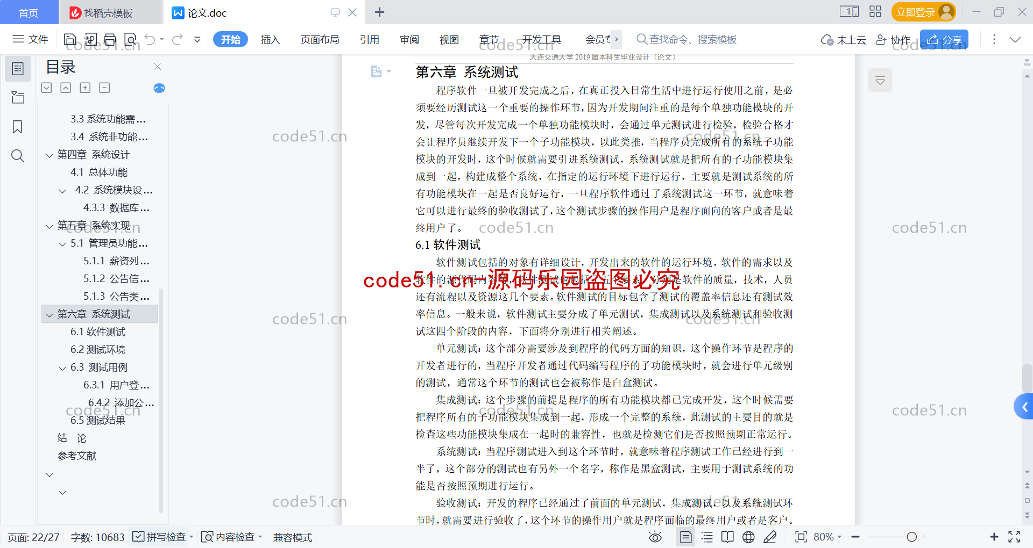Image resolution: width=1033 pixels, height=548 pixels.
Task: Click the blue smart outline assistant icon
Action: tap(159, 88)
